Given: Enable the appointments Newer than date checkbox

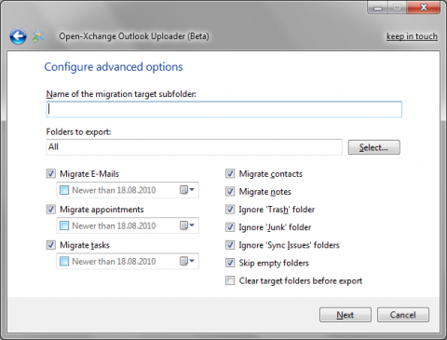Looking at the screenshot, I should (64, 225).
